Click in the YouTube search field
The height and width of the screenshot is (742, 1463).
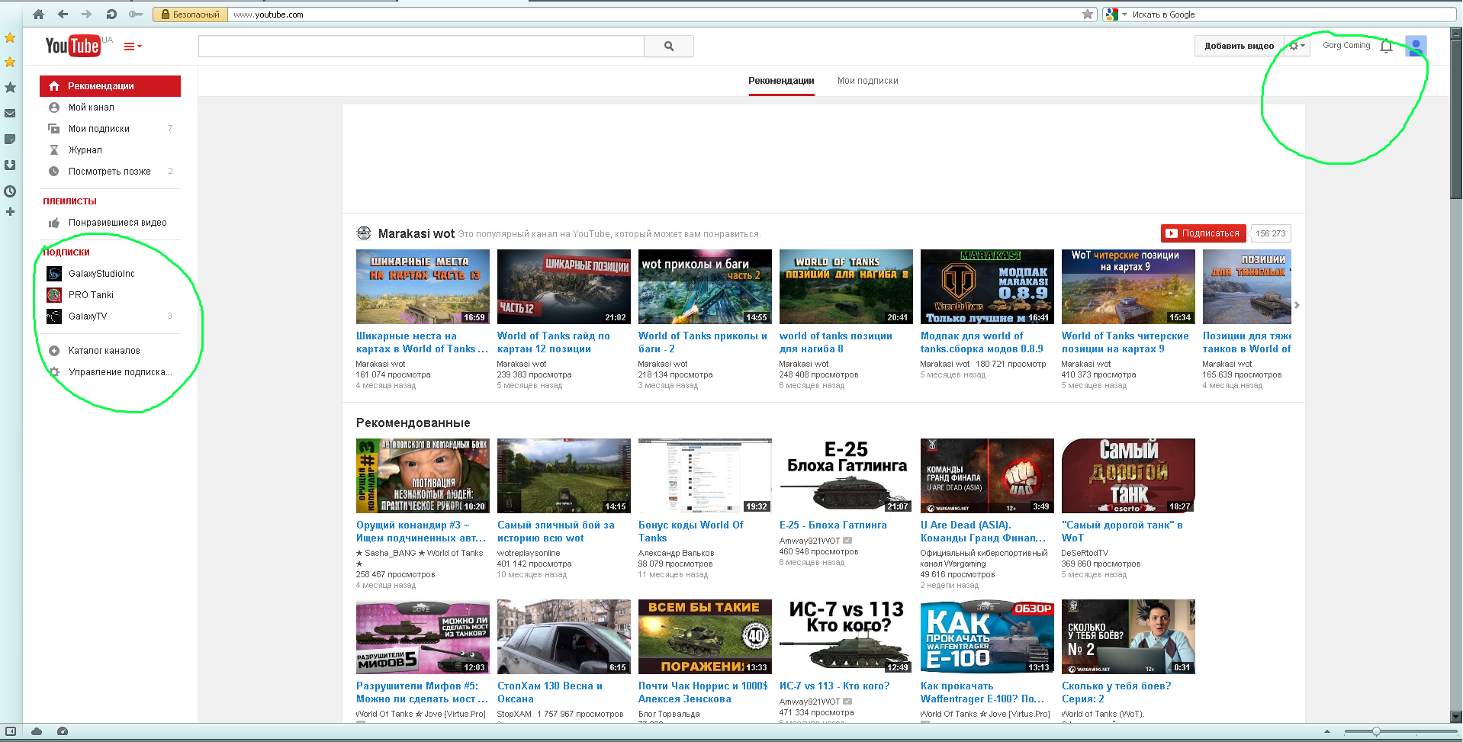[421, 46]
